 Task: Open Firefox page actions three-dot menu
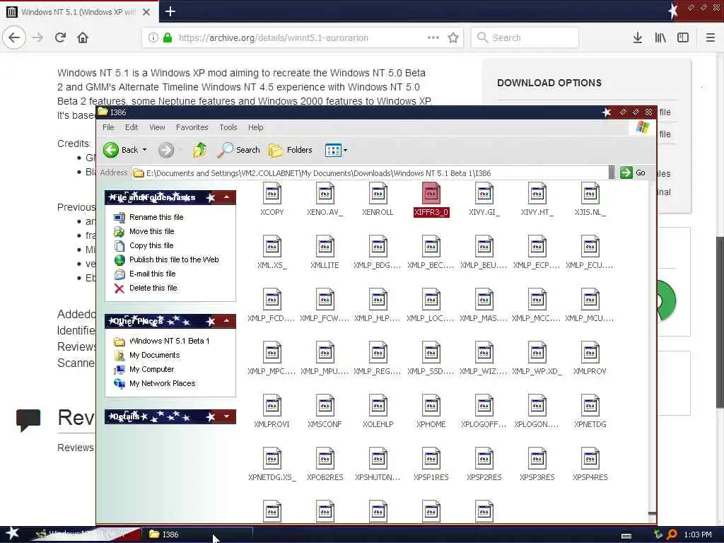(x=433, y=37)
